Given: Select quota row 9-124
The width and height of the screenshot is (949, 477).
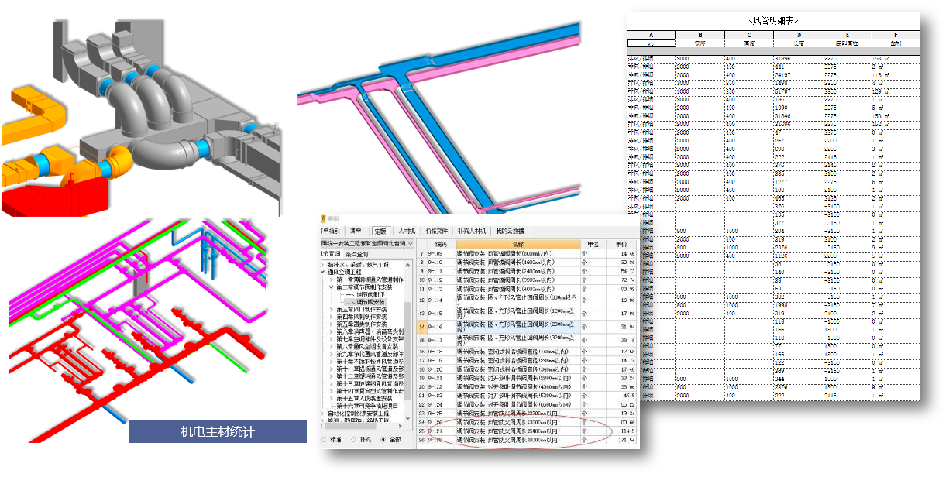Looking at the screenshot, I should [527, 404].
